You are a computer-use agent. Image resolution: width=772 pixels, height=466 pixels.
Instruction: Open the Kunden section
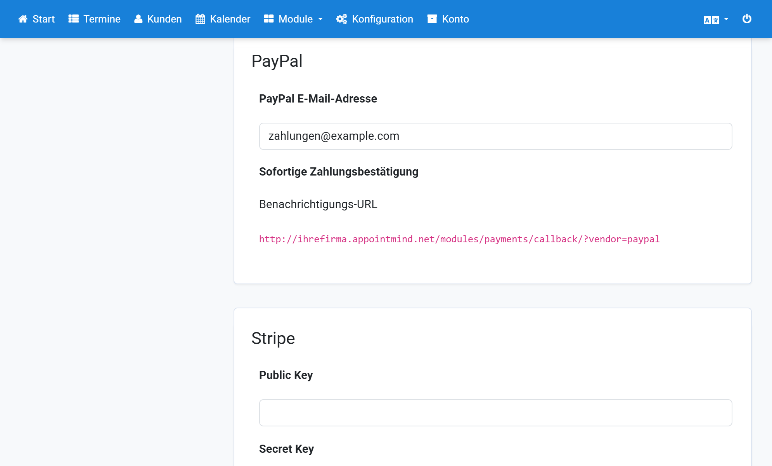[158, 19]
